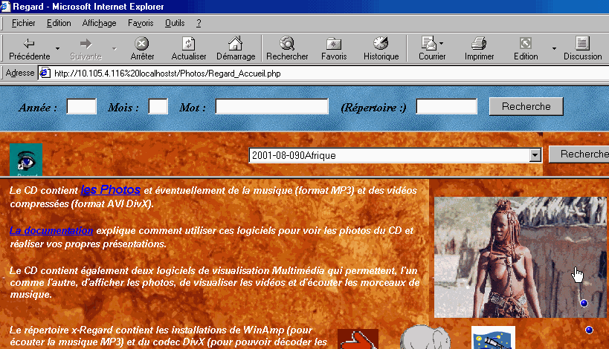The image size is (609, 349).
Task: Refresh the page with Actualiser
Action: pyautogui.click(x=189, y=49)
